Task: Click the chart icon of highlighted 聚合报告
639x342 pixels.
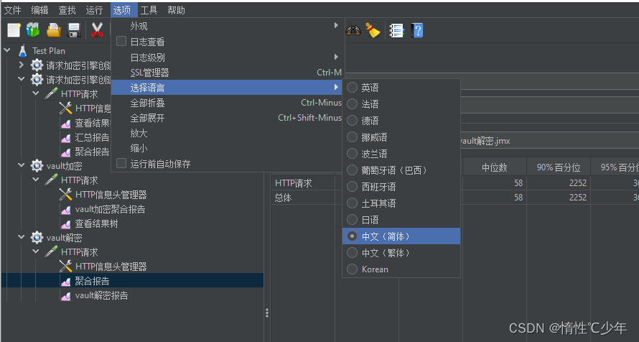Action: click(65, 281)
